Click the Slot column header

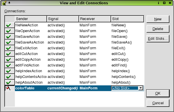coord(127,19)
